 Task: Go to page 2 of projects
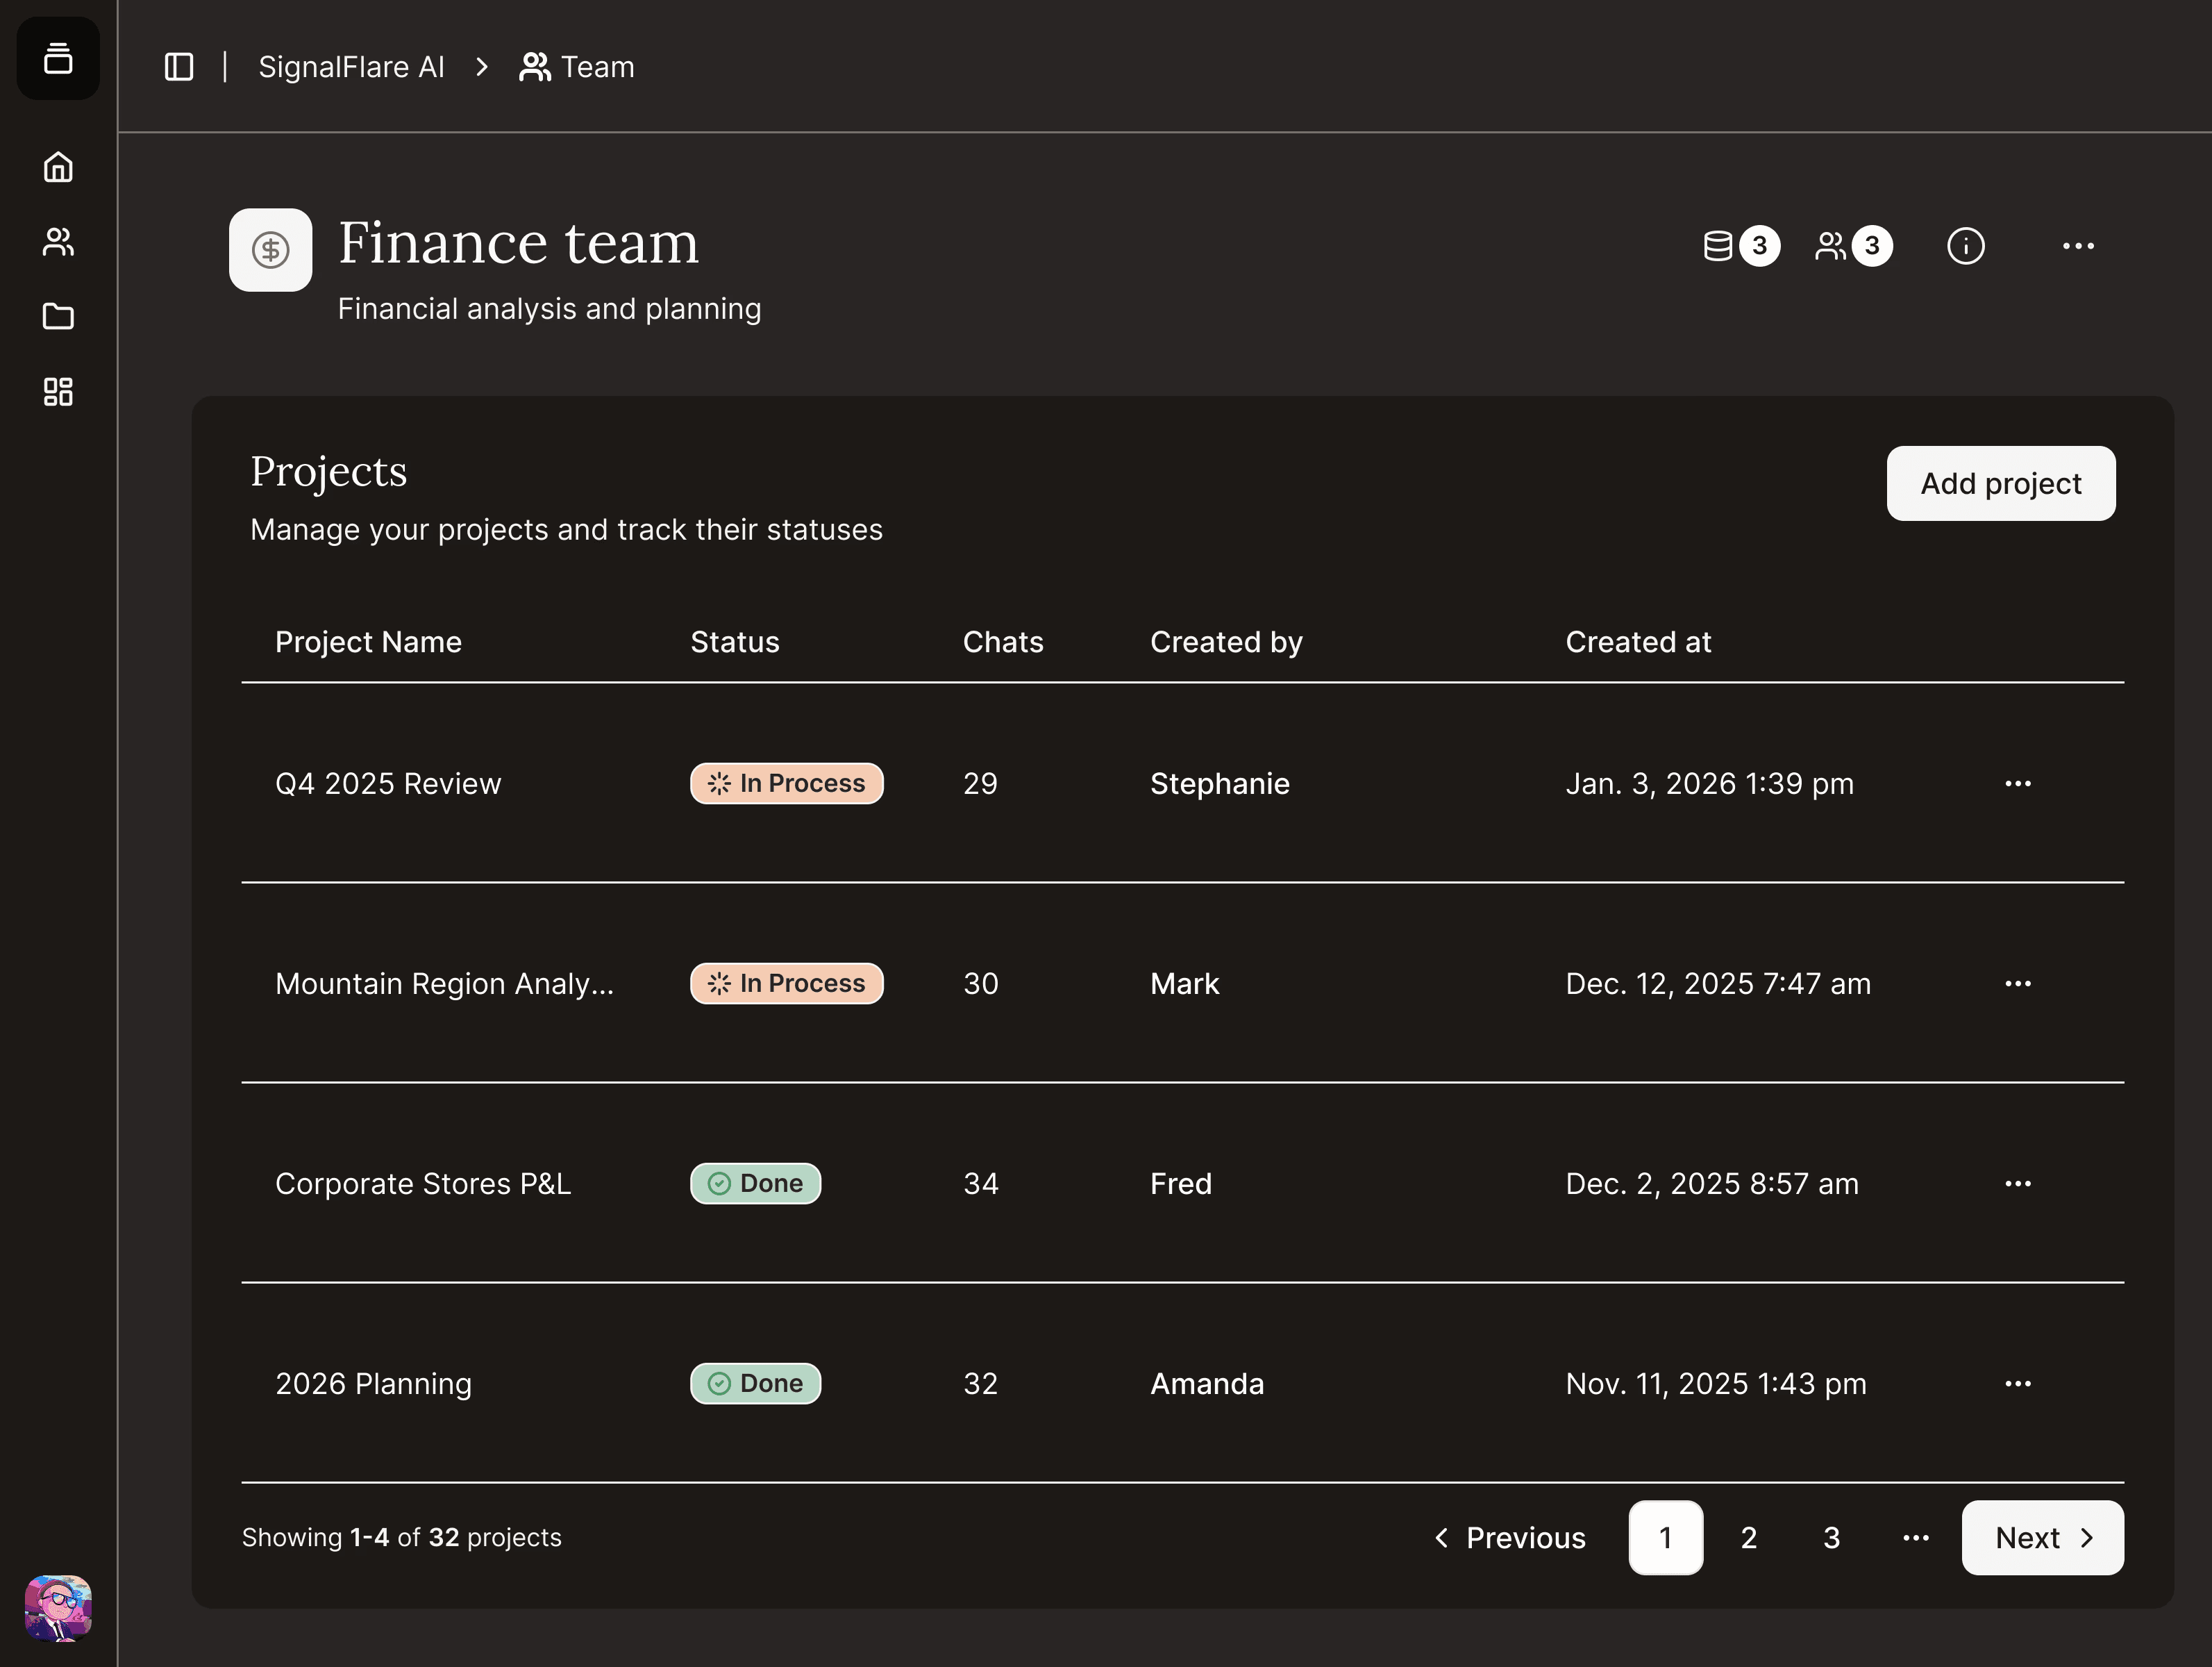(x=1748, y=1538)
